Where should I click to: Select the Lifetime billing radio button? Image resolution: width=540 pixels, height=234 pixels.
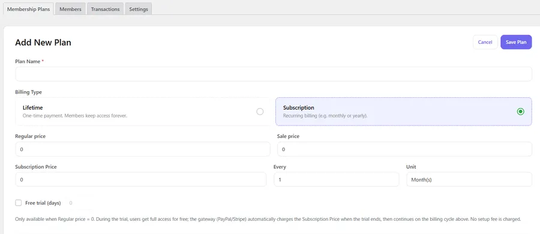point(260,112)
